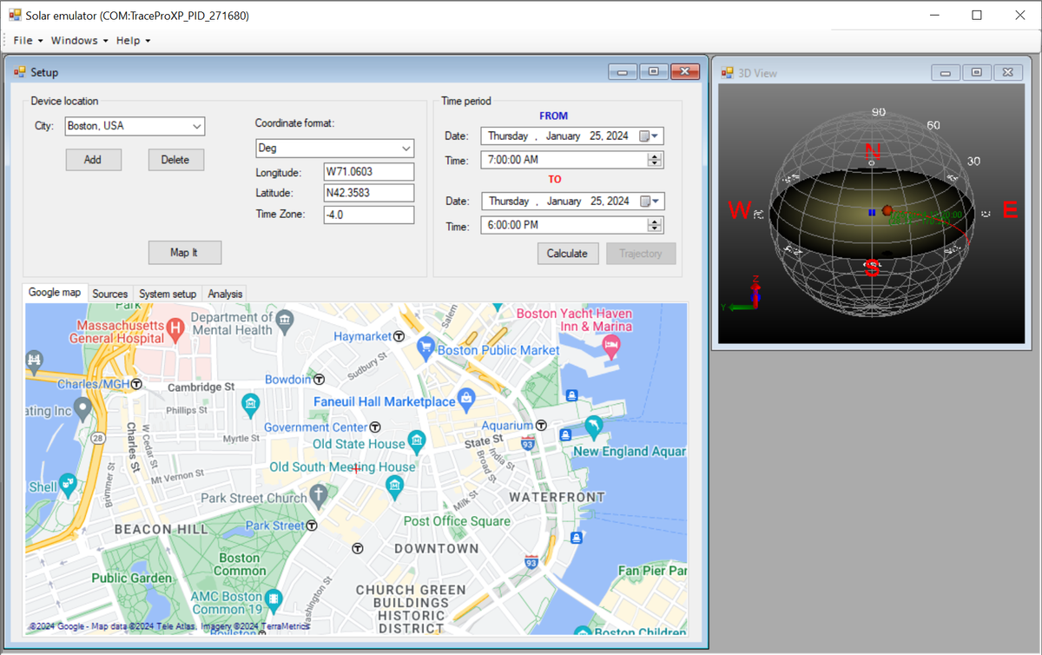Click the Boston Public Market shopping icon

[425, 348]
